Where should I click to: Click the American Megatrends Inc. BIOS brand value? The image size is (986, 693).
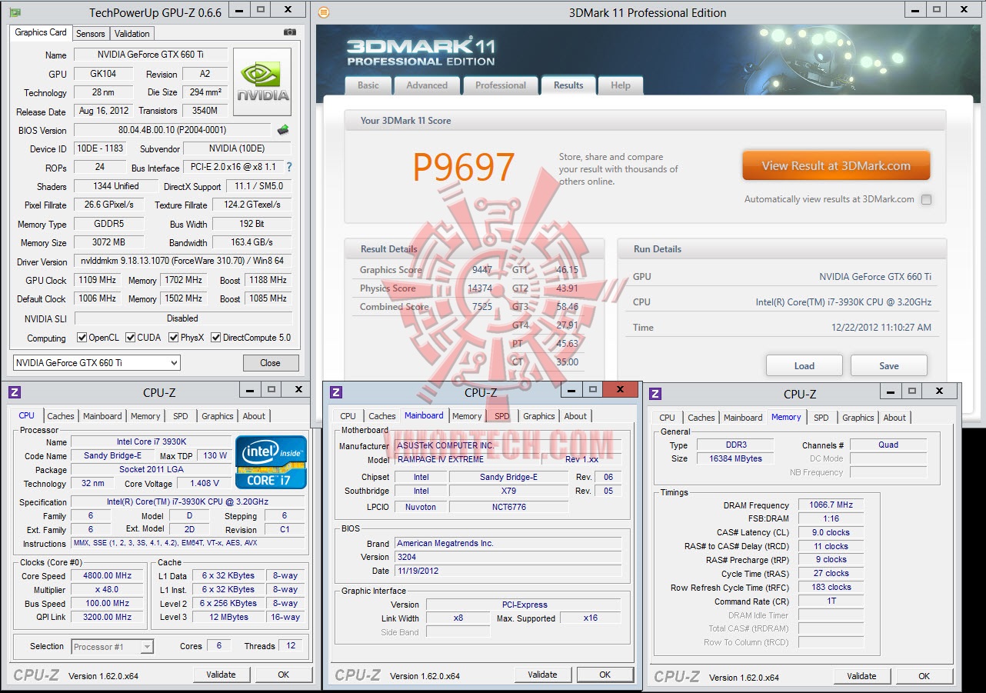click(508, 543)
